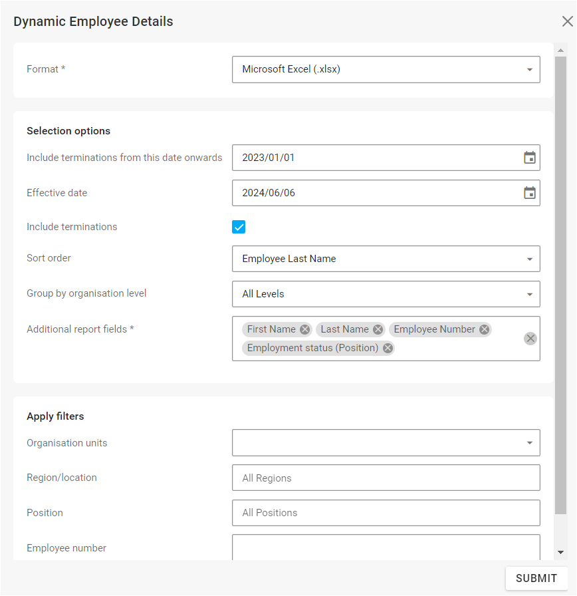Viewport: 577px width, 596px height.
Task: Open calendar for terminations from date
Action: tap(529, 158)
